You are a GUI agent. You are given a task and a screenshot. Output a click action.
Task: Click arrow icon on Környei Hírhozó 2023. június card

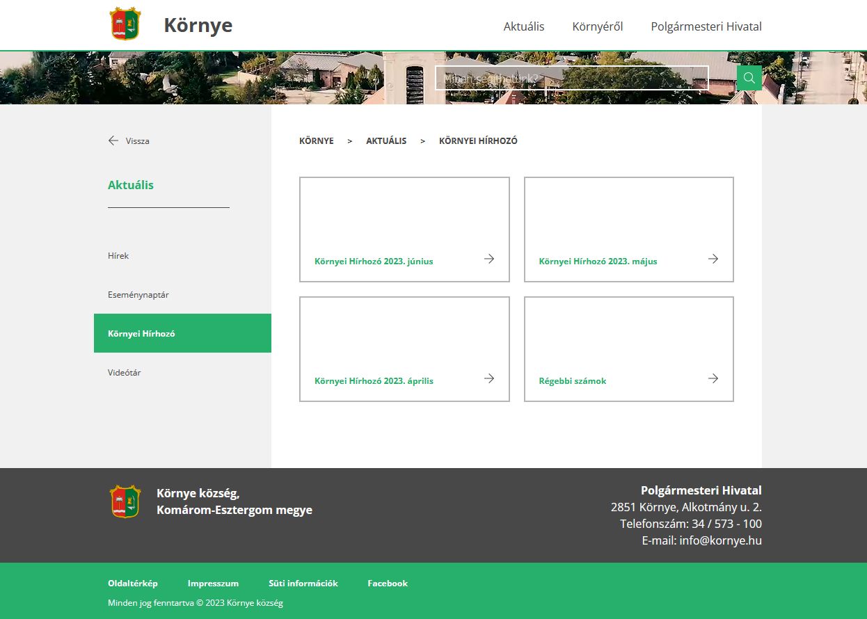pos(489,259)
